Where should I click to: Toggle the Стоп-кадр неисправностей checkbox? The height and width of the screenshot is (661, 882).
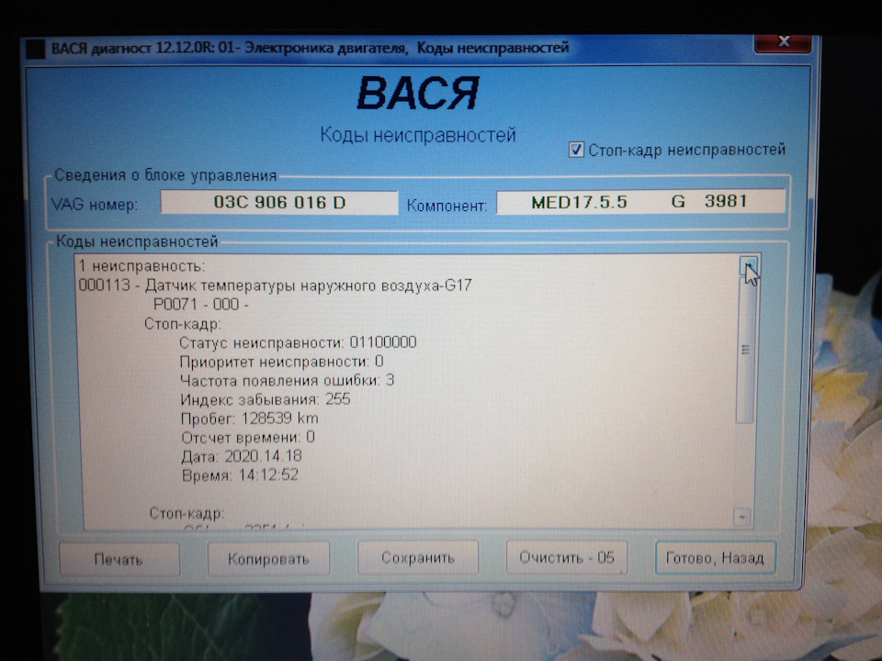(x=577, y=150)
